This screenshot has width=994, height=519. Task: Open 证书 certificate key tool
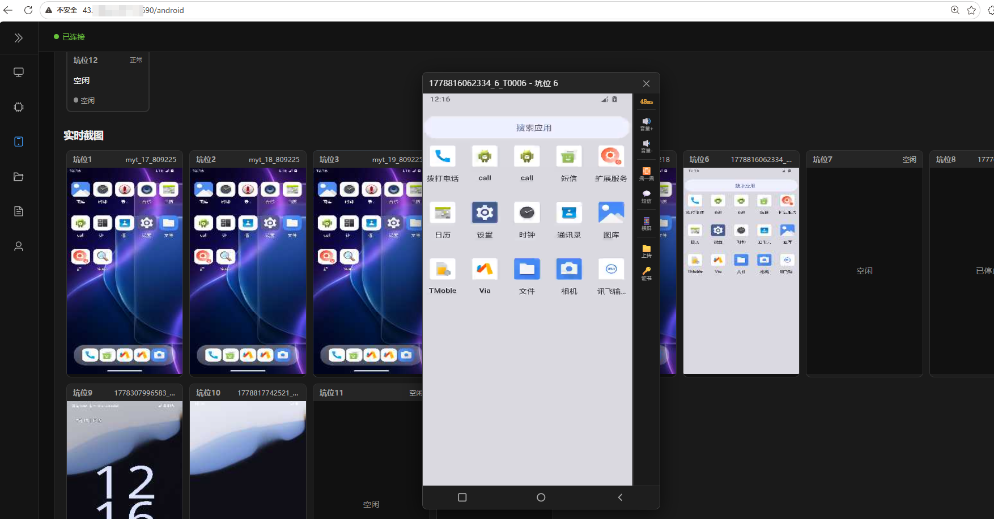pos(647,274)
